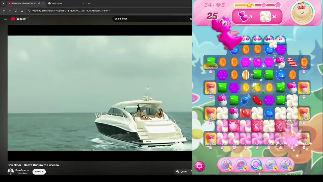Select the locked hand switch booster
This screenshot has width=323, height=182.
(226, 165)
